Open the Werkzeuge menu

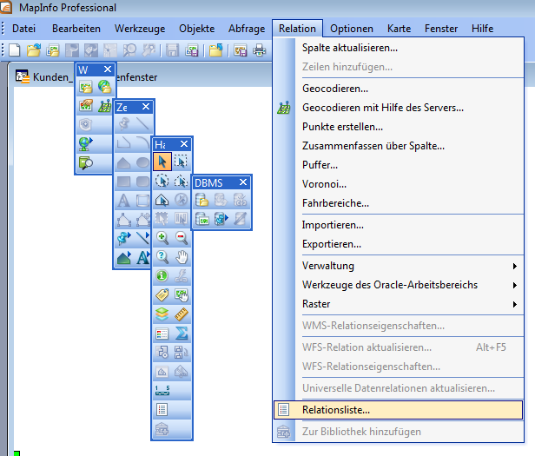140,29
